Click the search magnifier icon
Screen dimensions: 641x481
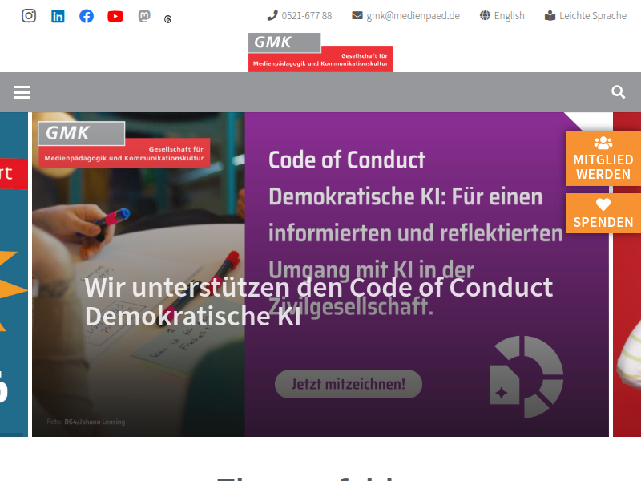click(x=618, y=92)
